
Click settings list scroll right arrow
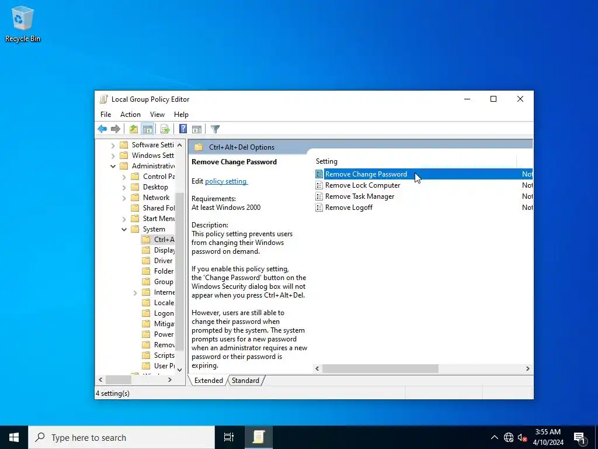tap(528, 369)
